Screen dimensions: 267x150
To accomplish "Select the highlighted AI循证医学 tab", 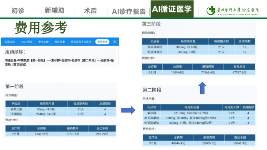I will (172, 9).
